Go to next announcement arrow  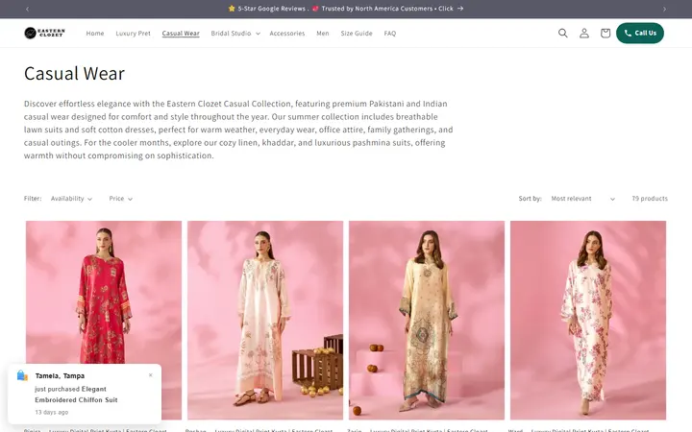(x=664, y=9)
